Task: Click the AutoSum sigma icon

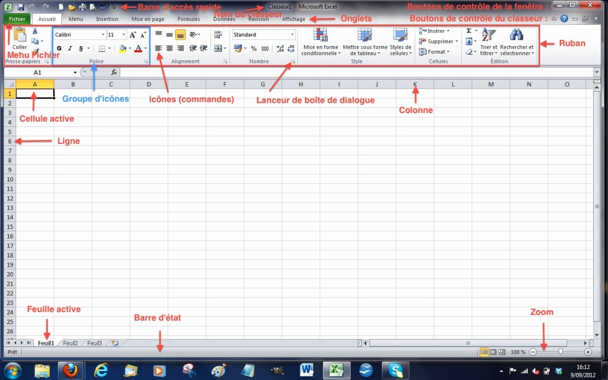Action: [x=469, y=31]
